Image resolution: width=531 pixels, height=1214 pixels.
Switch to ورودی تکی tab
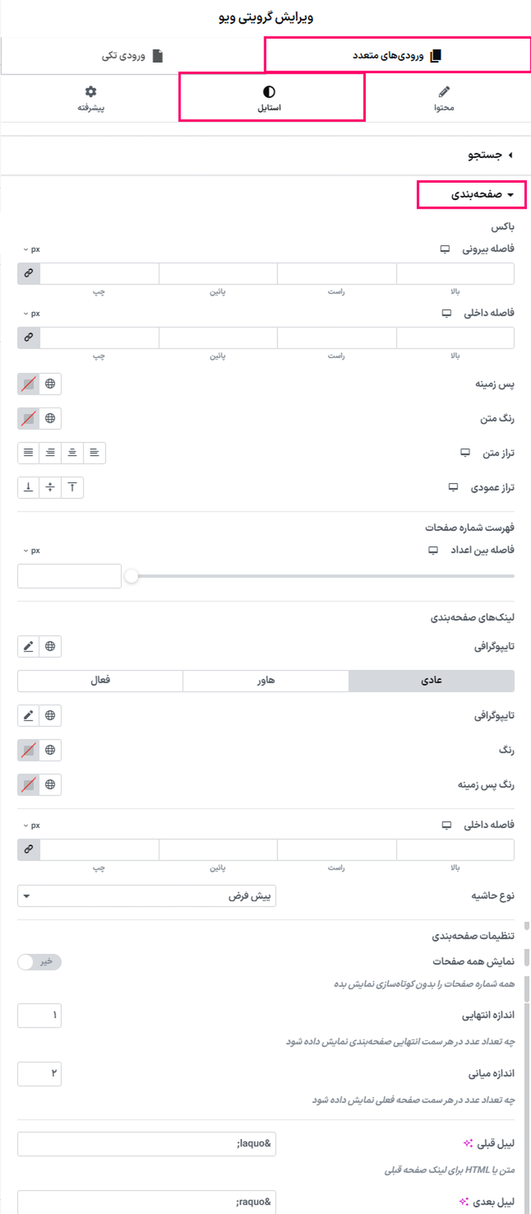click(126, 56)
